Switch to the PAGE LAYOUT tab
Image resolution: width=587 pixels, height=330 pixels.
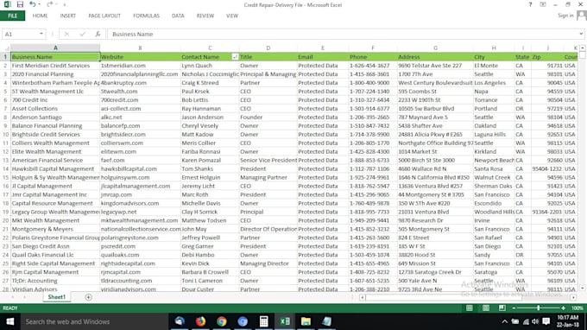(x=104, y=16)
